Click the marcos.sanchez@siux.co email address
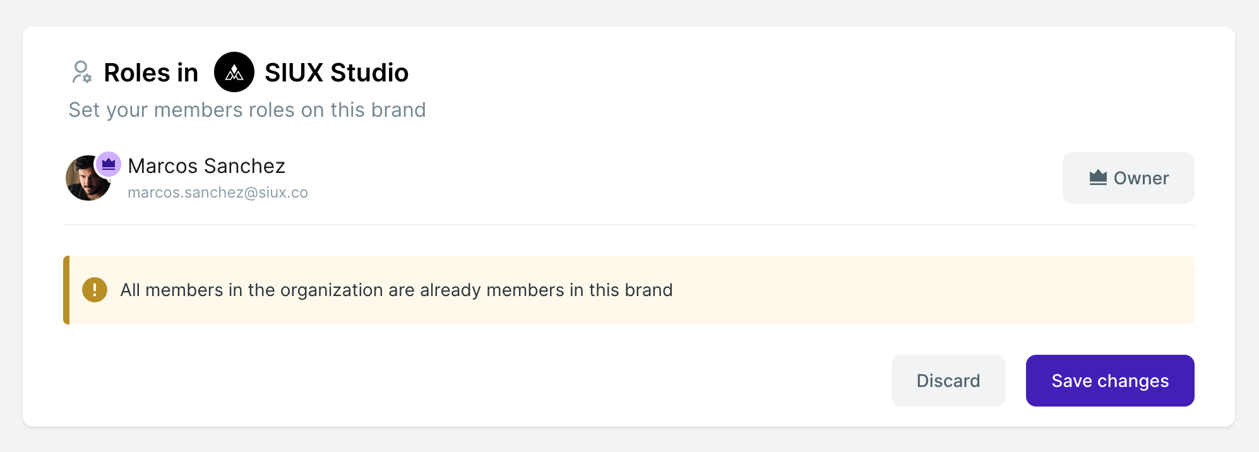 point(218,193)
